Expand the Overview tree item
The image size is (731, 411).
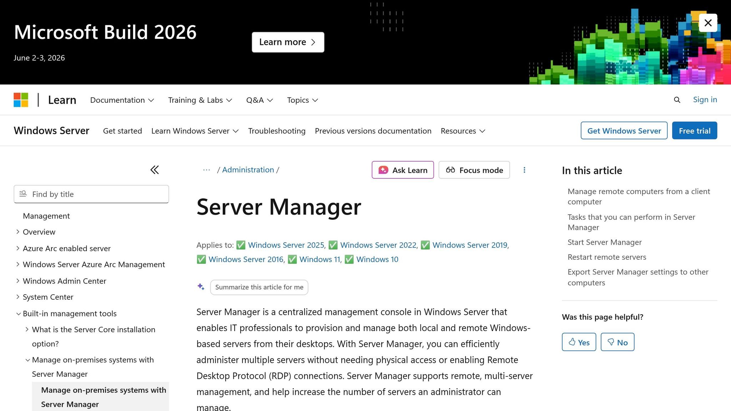pos(18,232)
